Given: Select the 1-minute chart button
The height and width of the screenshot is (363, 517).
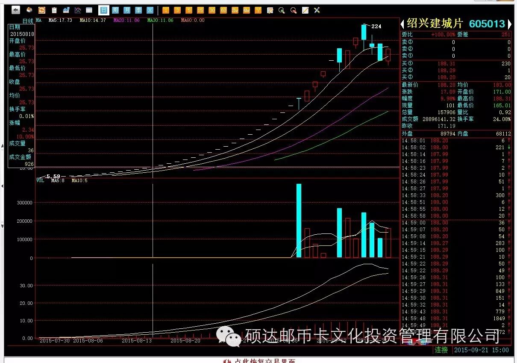Looking at the screenshot, I should [x=166, y=10].
